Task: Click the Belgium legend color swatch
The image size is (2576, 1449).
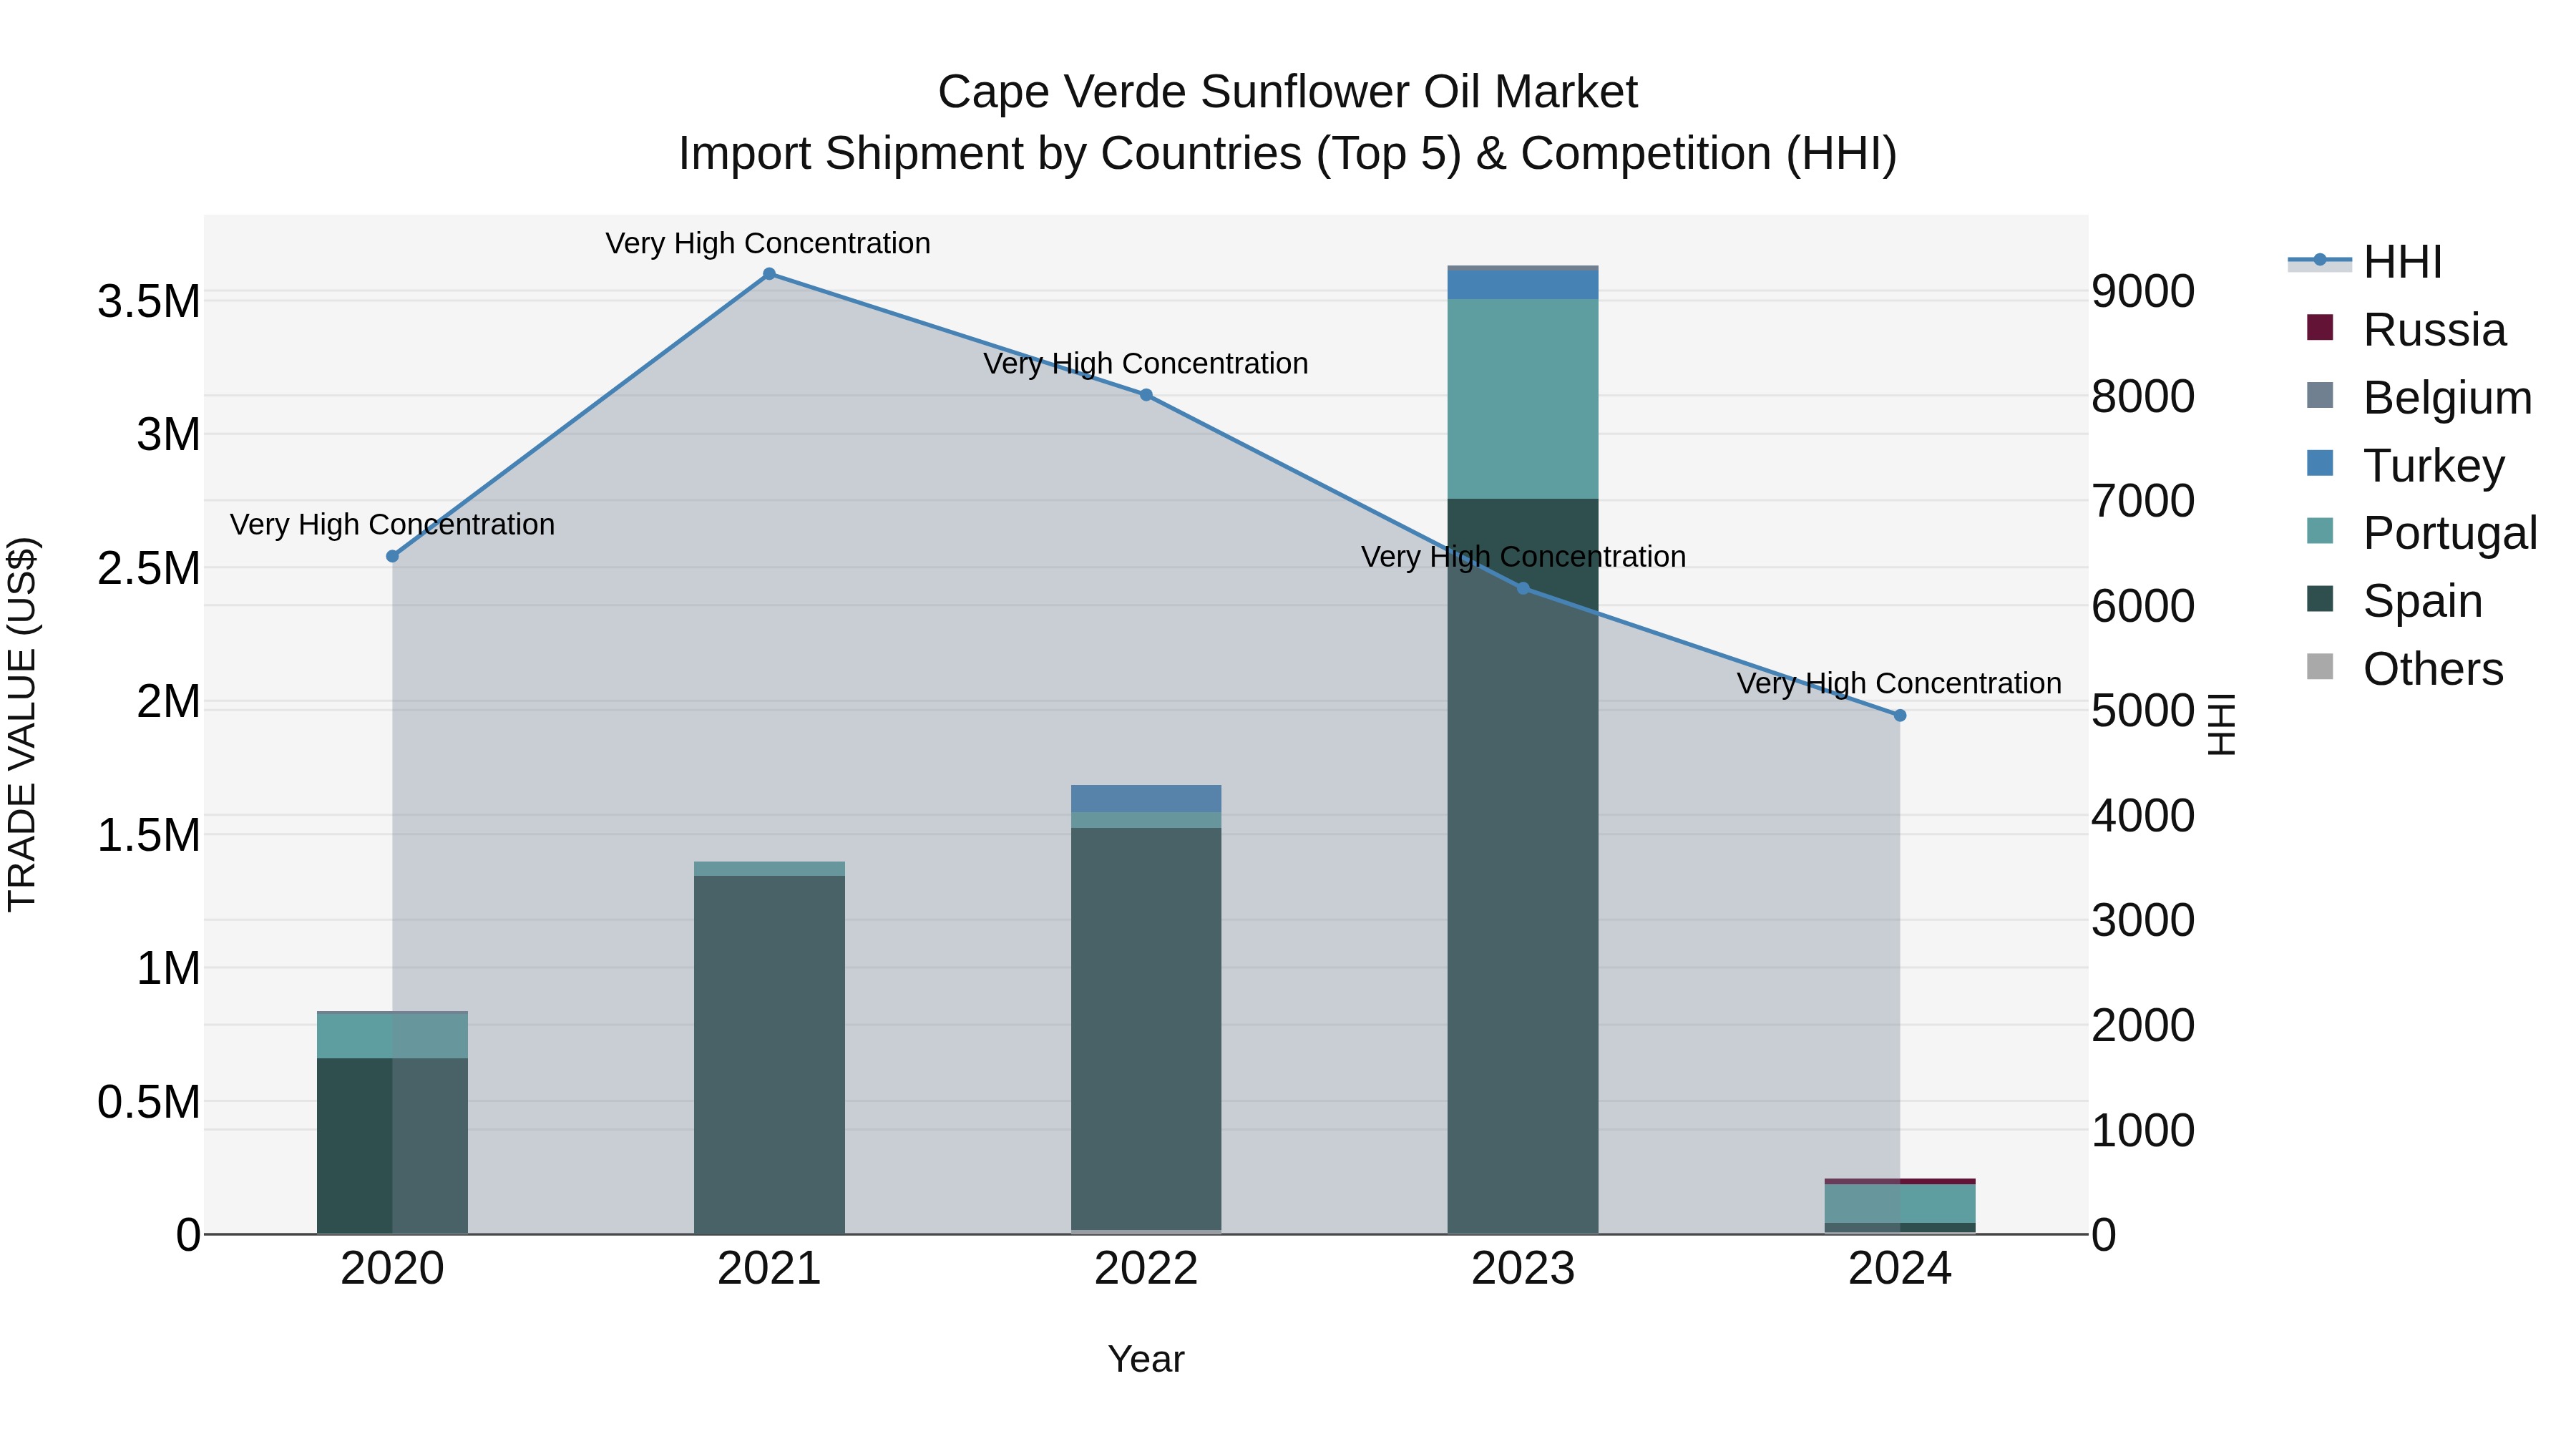Action: point(2320,396)
